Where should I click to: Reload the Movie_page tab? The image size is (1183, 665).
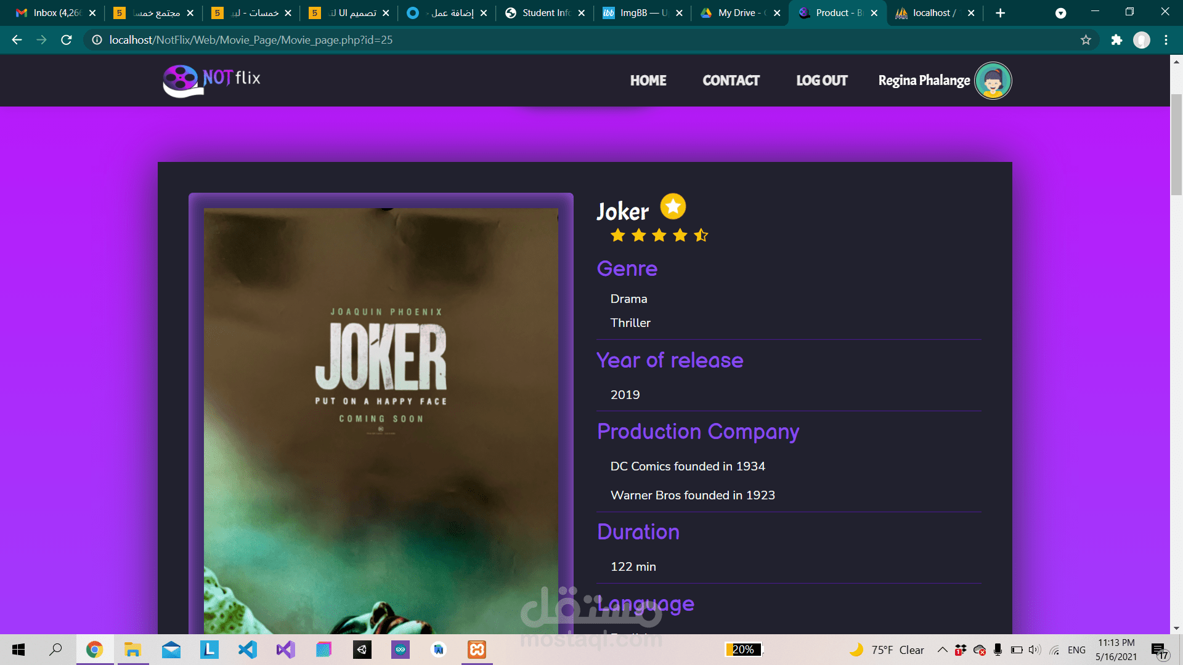pos(67,40)
